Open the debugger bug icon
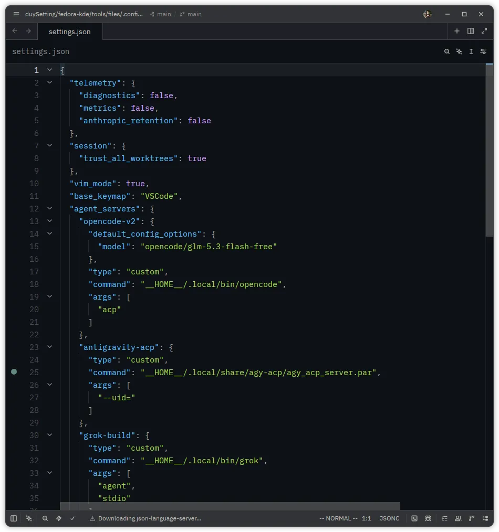The height and width of the screenshot is (532, 499). [428, 518]
